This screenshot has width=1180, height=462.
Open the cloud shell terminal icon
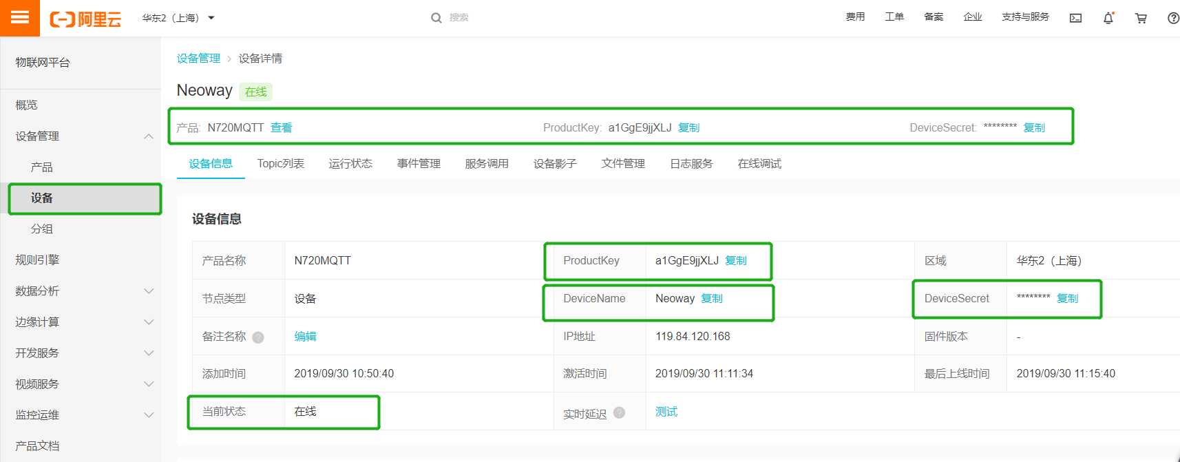click(1075, 19)
